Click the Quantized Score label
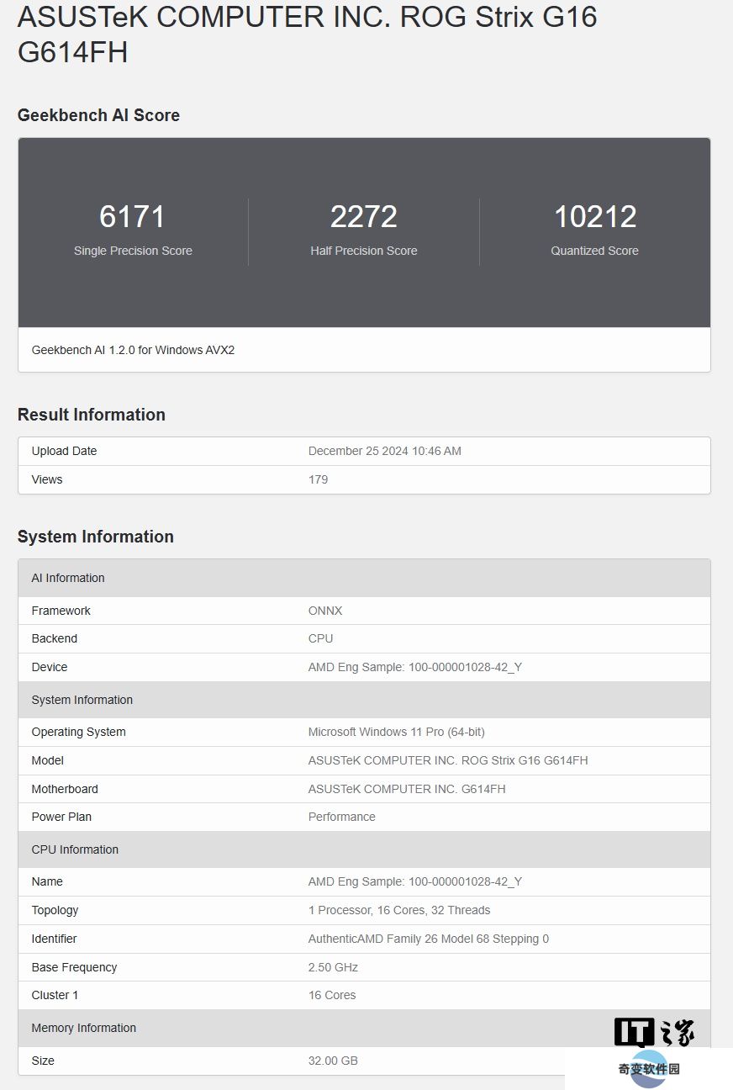 coord(595,251)
